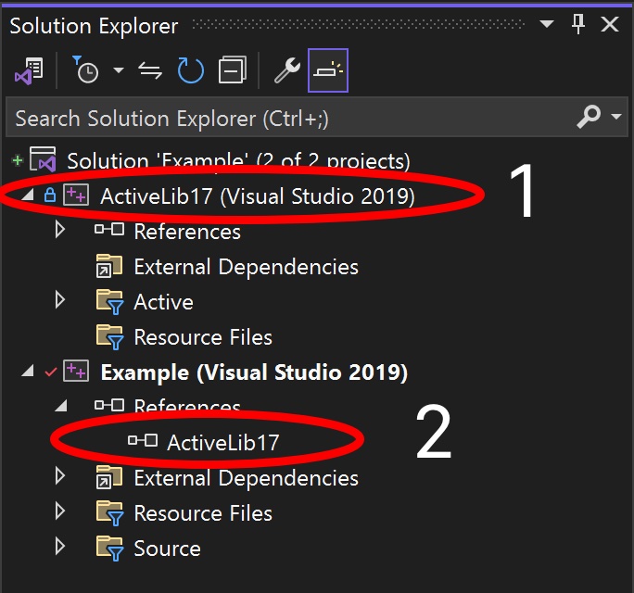Toggle Auto Hide pin for Solution Explorer
The width and height of the screenshot is (634, 593).
click(578, 25)
